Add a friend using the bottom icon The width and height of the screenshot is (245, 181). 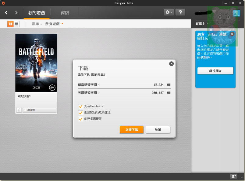(x=233, y=176)
